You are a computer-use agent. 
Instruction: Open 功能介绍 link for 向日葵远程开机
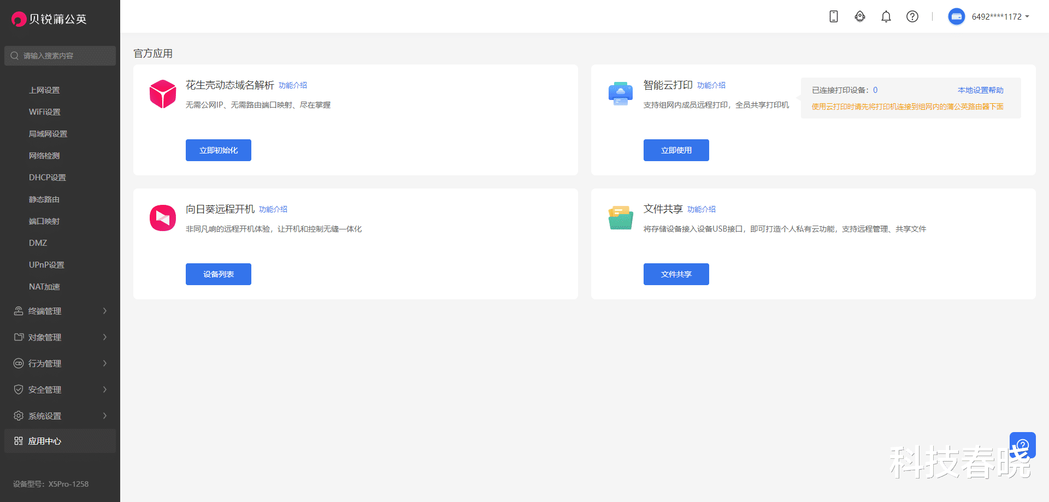click(273, 209)
